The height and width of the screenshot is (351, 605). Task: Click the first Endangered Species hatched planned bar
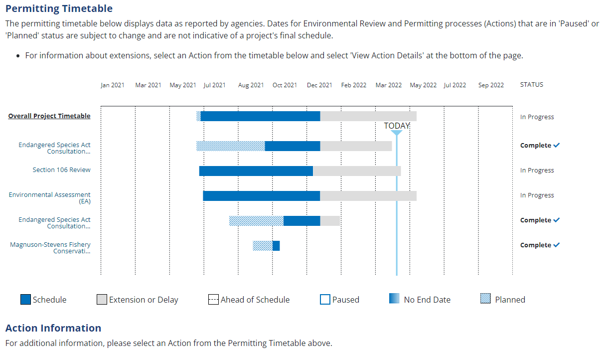coord(230,146)
